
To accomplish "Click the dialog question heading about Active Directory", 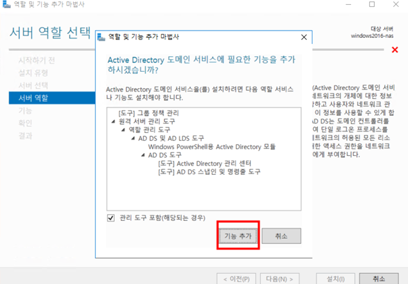I will click(201, 65).
